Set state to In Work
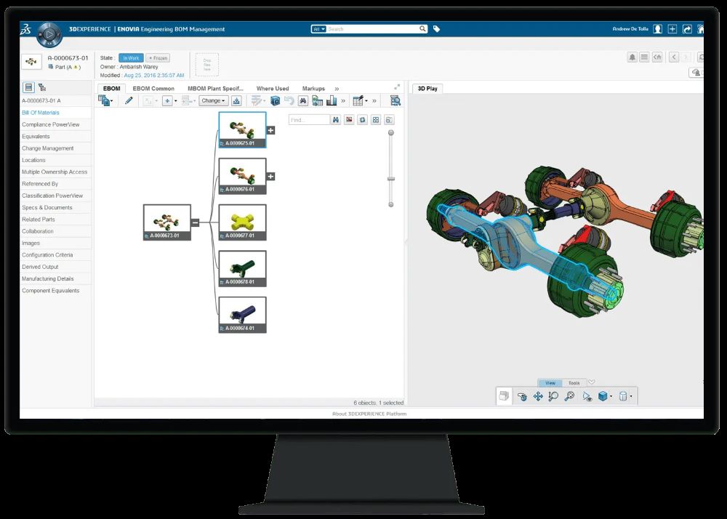The image size is (727, 519). (x=131, y=58)
